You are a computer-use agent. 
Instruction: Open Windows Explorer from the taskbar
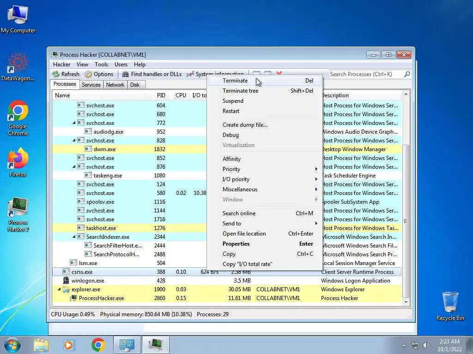click(41, 345)
